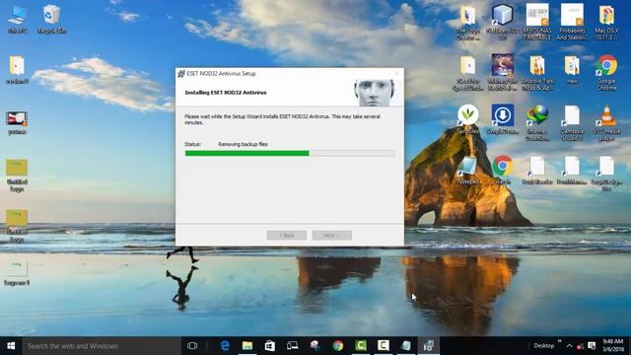
Task: Click the ESET NOD32 Antivirus Setup title icon
Action: [181, 74]
